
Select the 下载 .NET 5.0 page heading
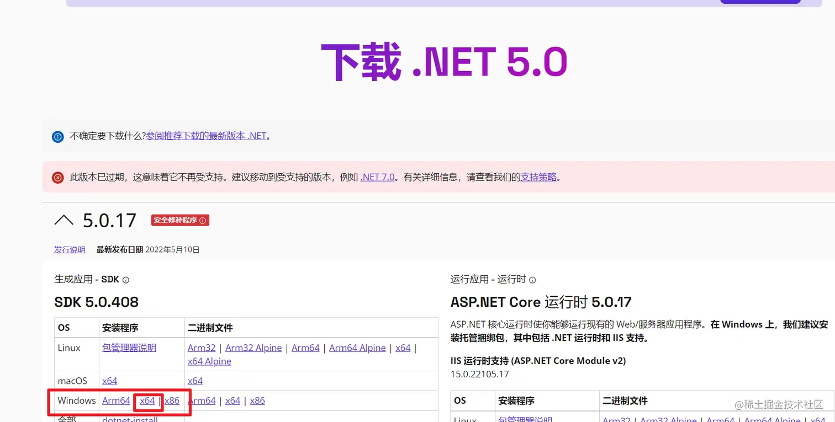click(x=444, y=62)
